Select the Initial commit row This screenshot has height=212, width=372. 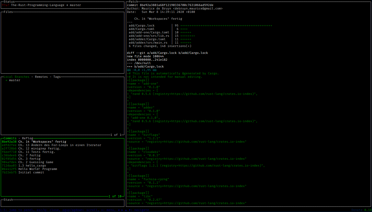pos(23,172)
